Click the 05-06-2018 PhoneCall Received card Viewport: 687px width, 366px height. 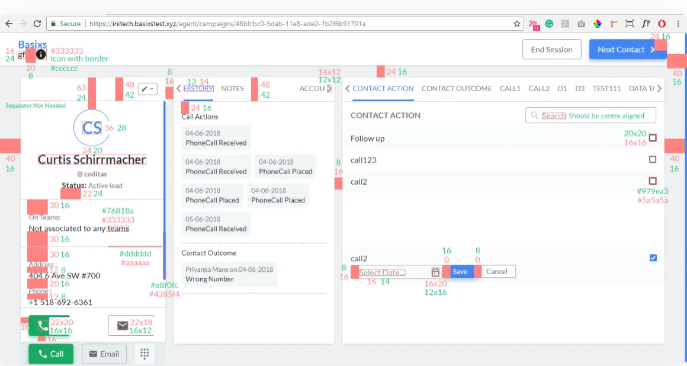[216, 224]
